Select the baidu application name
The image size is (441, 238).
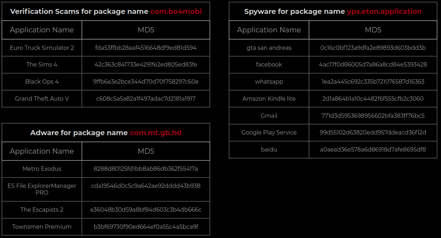coord(269,149)
